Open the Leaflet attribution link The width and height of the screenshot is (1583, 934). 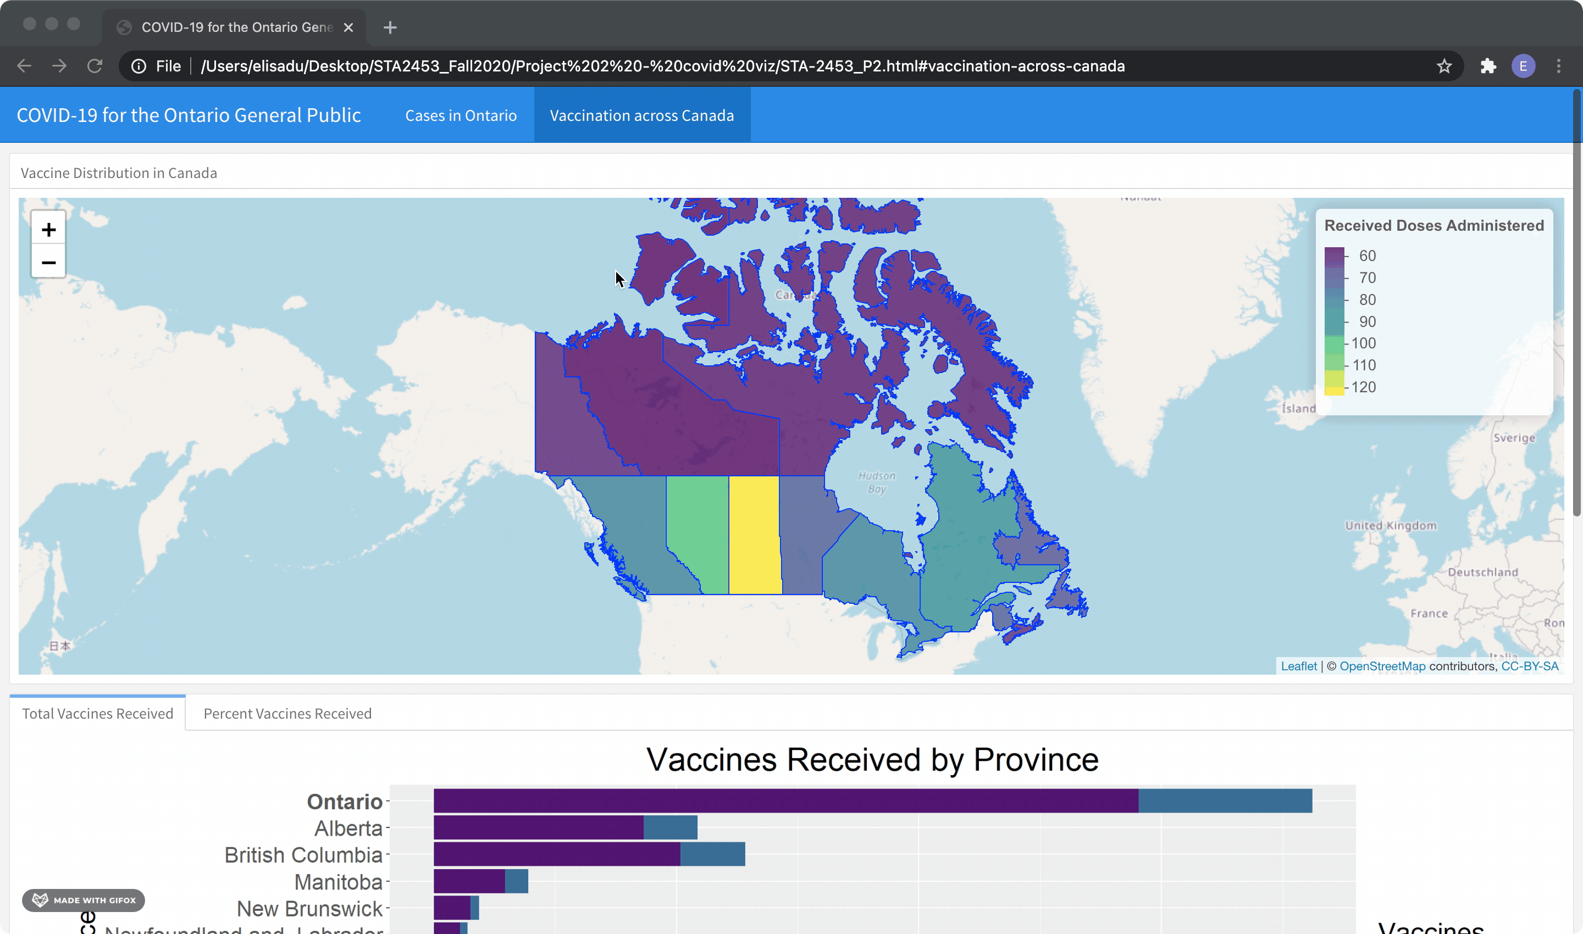pos(1298,666)
